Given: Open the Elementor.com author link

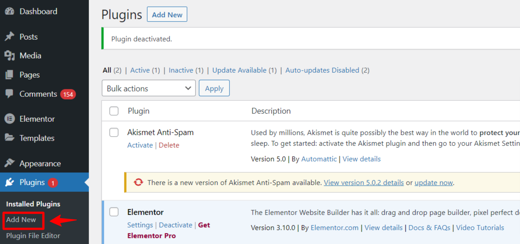Looking at the screenshot, I should click(x=334, y=228).
